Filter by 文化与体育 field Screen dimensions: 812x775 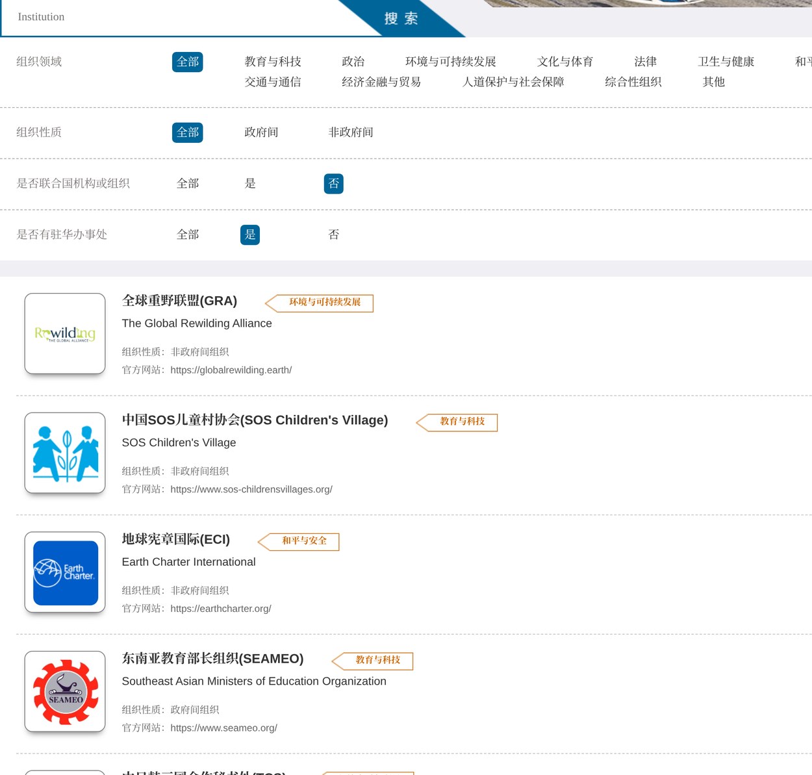[x=565, y=62]
